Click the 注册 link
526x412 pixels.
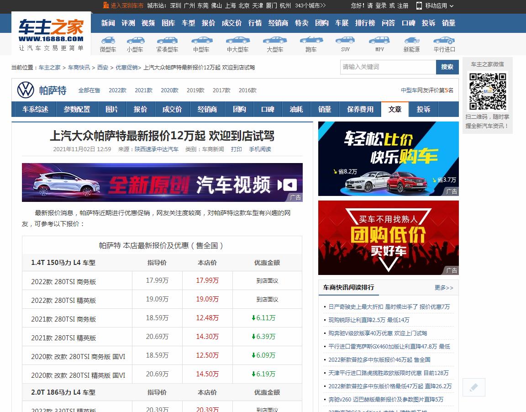(x=403, y=5)
